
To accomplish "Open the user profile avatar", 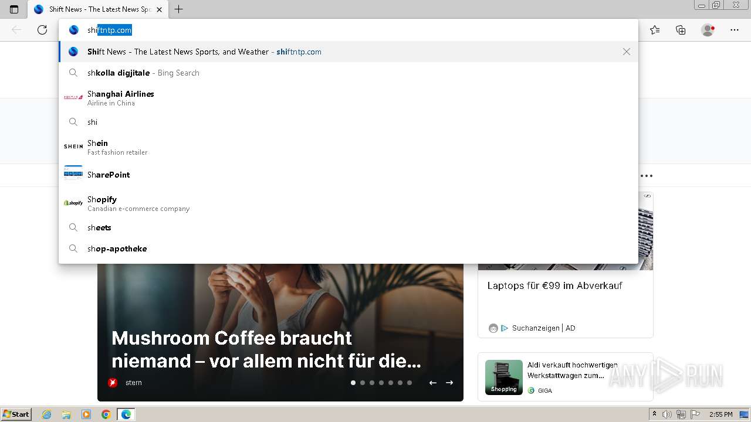I will point(708,30).
